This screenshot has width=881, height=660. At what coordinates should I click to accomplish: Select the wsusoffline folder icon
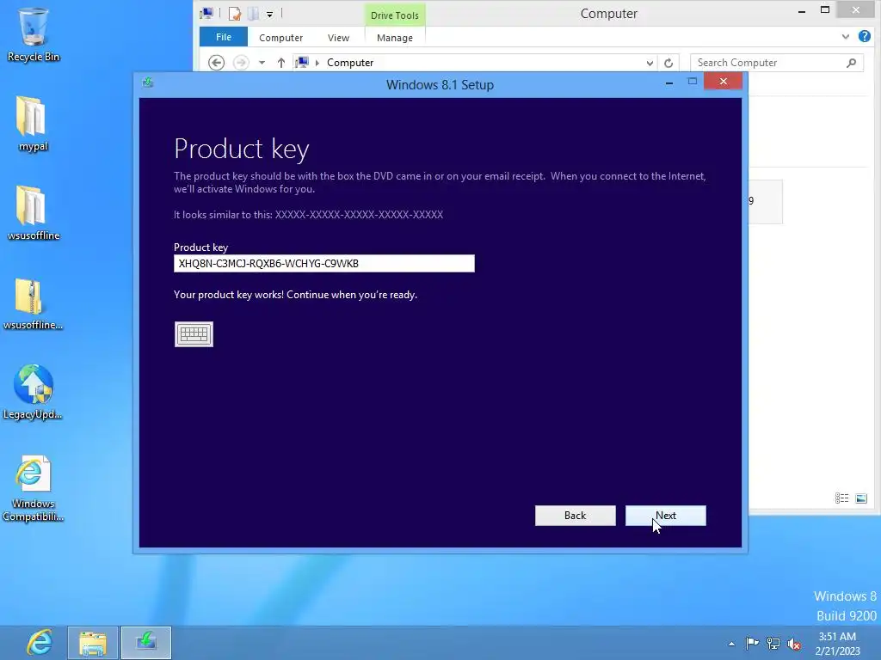tap(34, 213)
